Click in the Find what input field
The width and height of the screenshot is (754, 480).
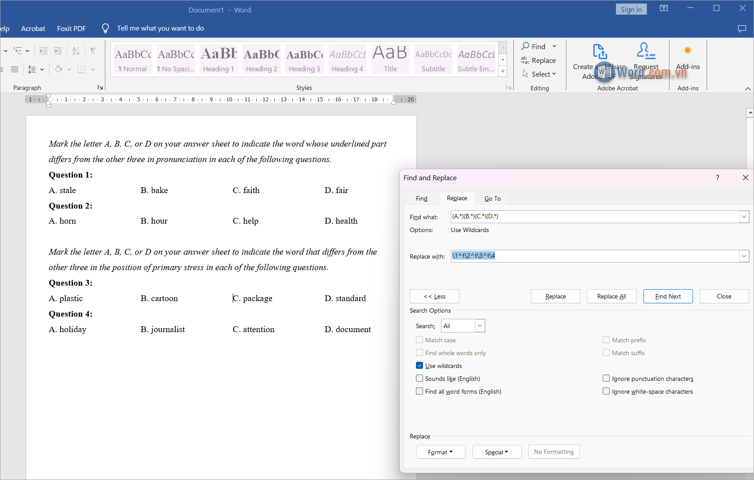point(595,217)
